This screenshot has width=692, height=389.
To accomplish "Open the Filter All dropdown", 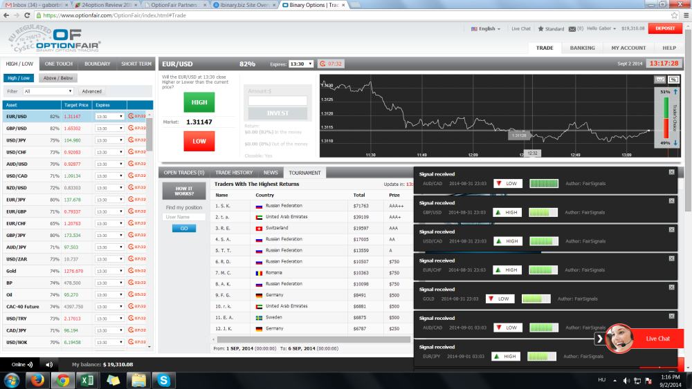I will [x=48, y=91].
